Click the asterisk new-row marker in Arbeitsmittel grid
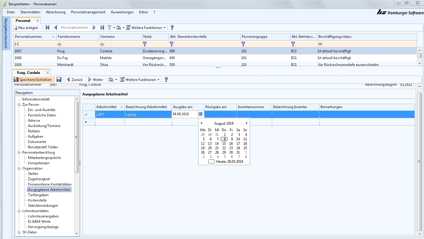This screenshot has width=424, height=239. click(86, 122)
